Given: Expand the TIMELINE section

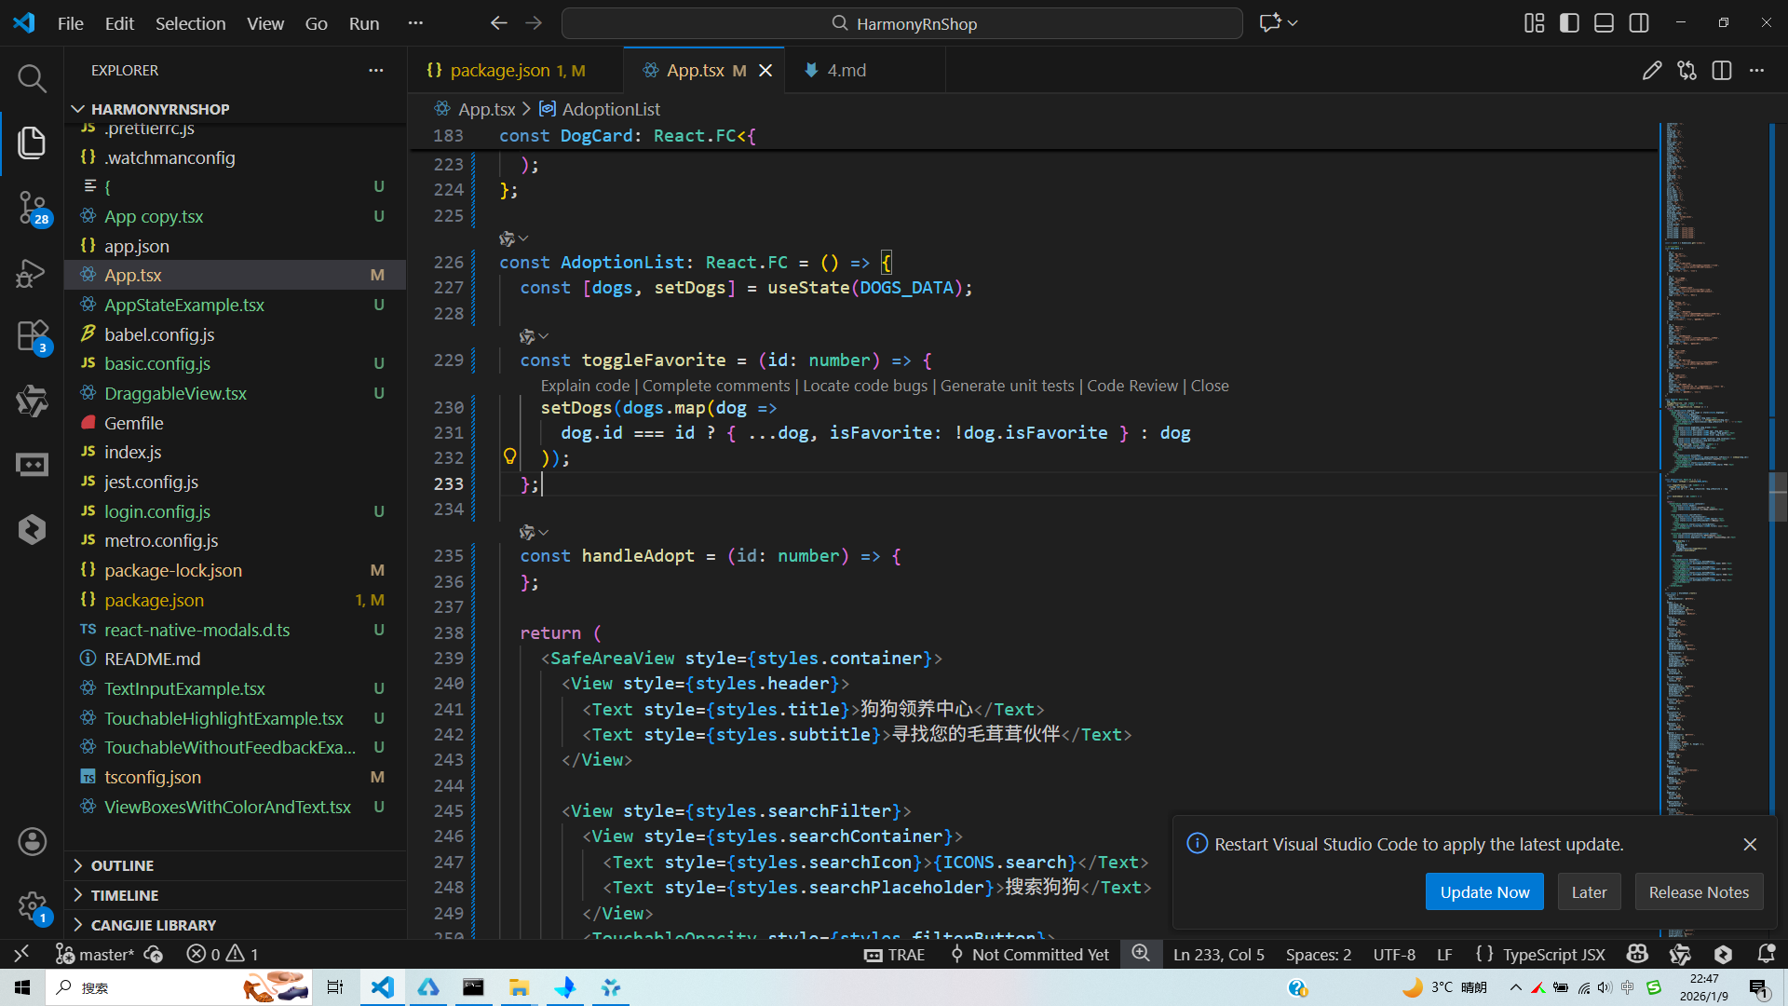Looking at the screenshot, I should click(x=124, y=895).
